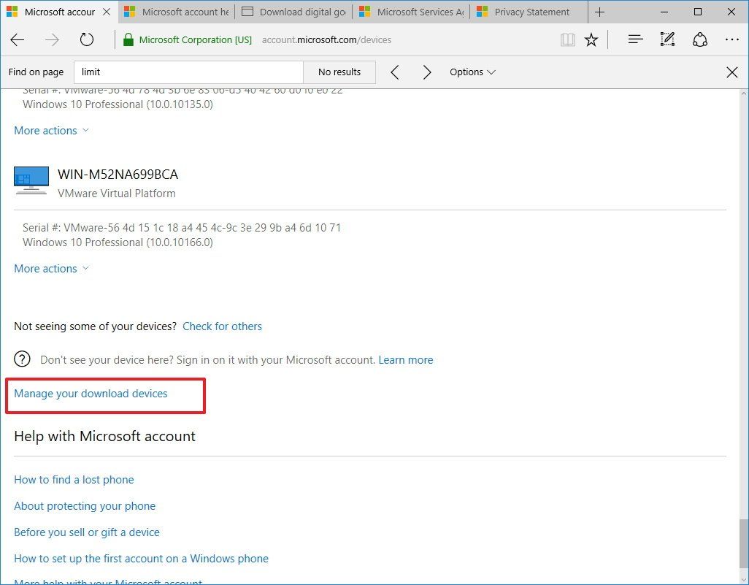Image resolution: width=749 pixels, height=585 pixels.
Task: Jump to the next search match
Action: click(427, 72)
